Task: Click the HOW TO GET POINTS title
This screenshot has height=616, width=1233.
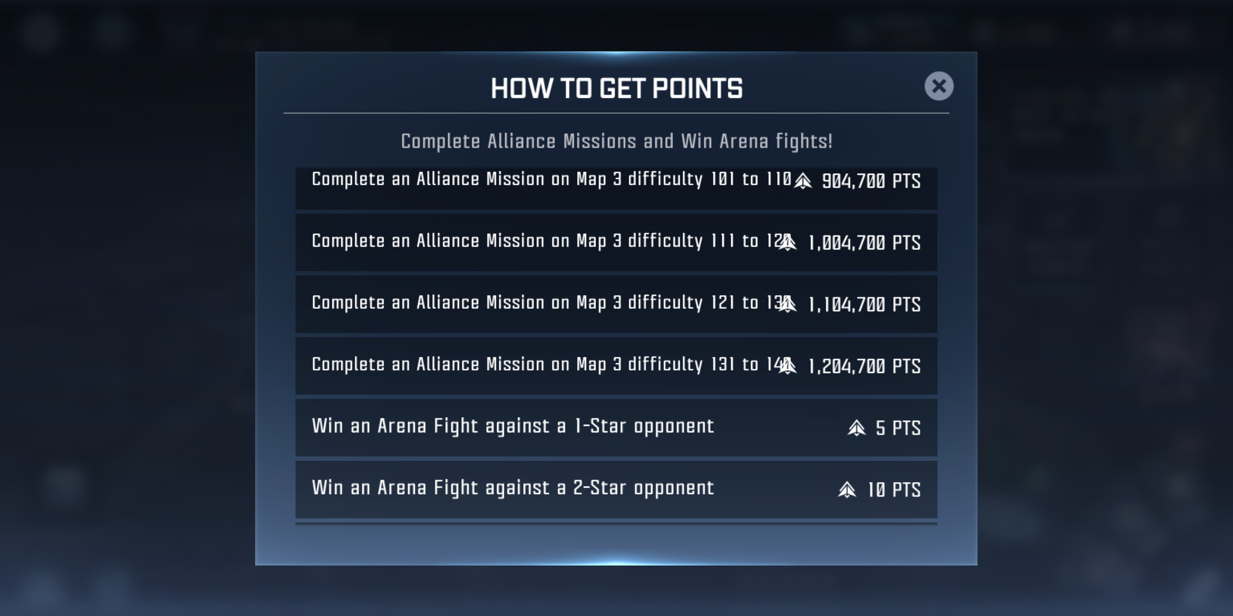Action: pyautogui.click(x=616, y=89)
